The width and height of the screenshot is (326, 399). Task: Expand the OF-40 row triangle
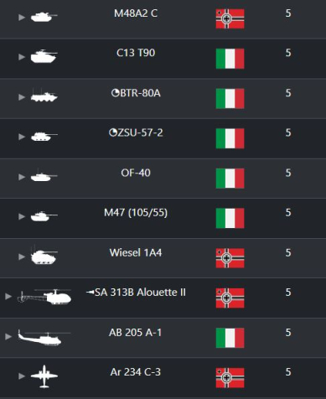(22, 177)
